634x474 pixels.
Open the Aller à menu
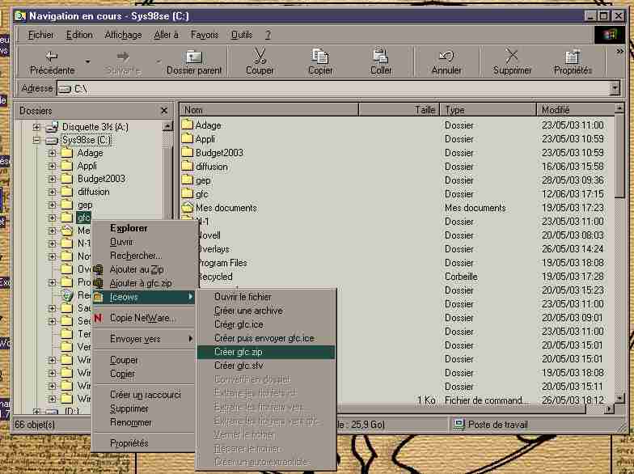pos(167,35)
